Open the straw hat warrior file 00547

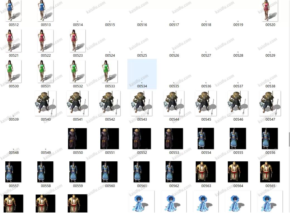point(270,103)
